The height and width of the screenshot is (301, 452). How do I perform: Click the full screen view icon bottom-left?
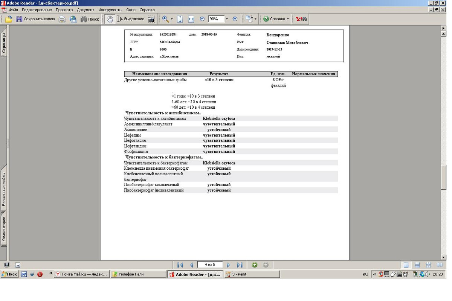(6, 265)
